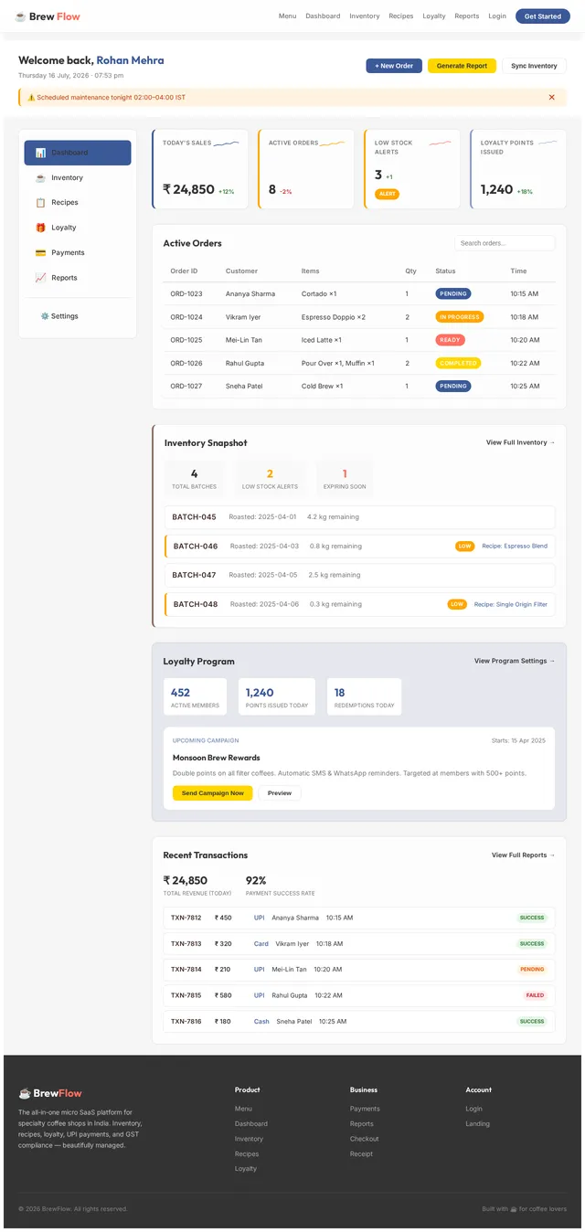Click Send Campaign Now button
The image size is (585, 1232).
pos(213,793)
